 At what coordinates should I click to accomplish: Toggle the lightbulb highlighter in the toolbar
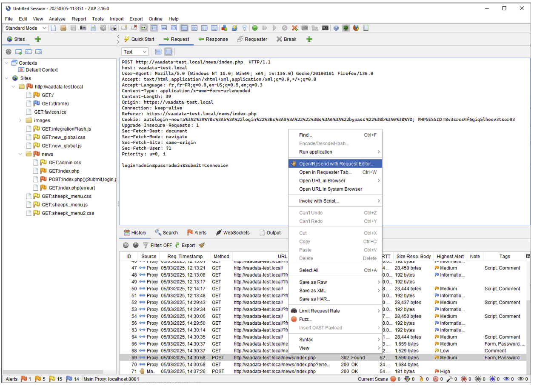coord(245,28)
